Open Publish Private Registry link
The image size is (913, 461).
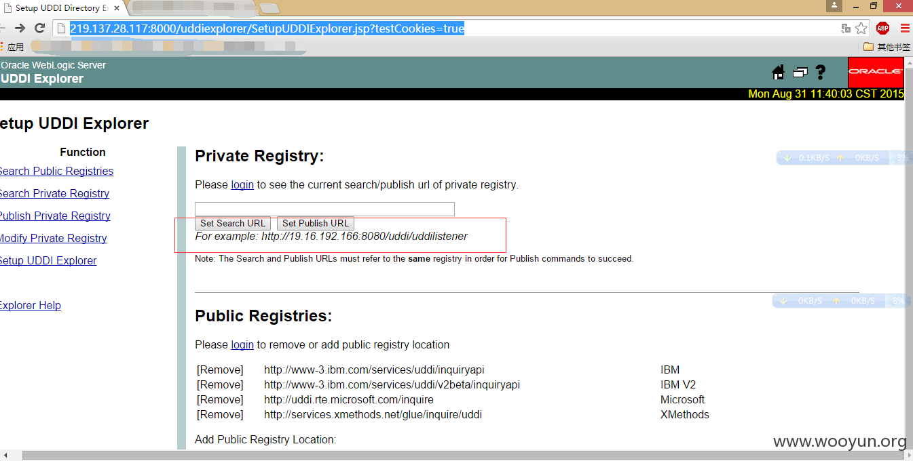click(54, 216)
